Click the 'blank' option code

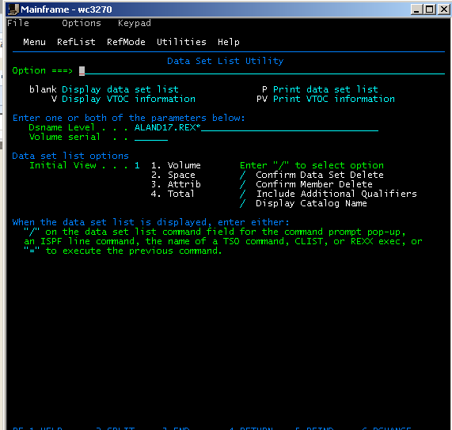43,89
